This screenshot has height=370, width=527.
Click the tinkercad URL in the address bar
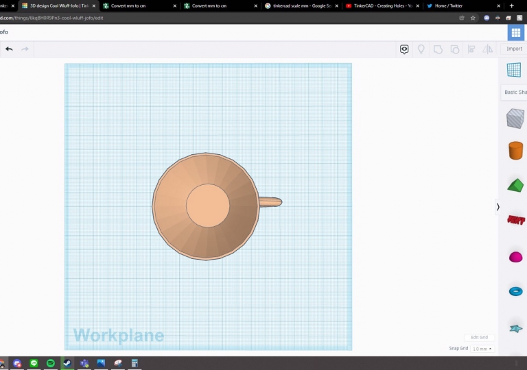[x=51, y=18]
